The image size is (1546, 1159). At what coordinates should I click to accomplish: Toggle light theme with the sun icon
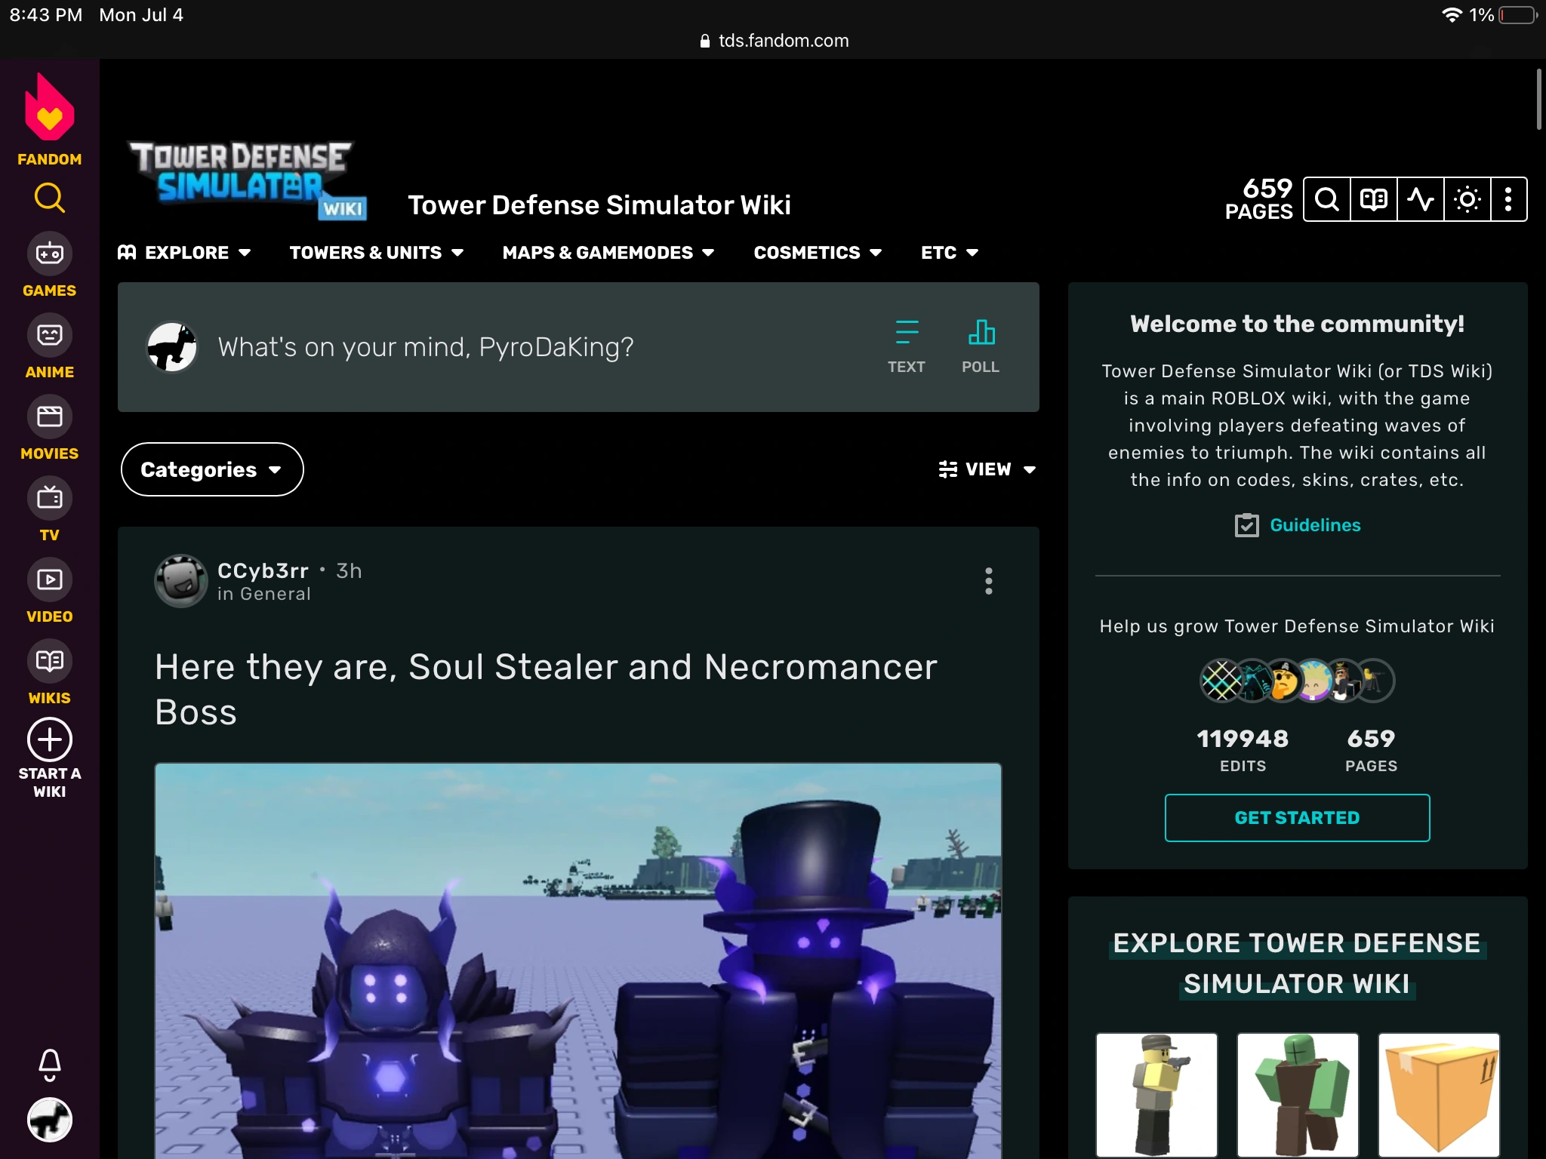point(1467,199)
